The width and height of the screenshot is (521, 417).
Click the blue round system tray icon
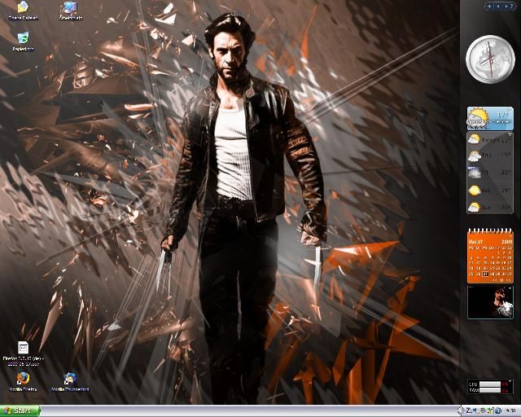[498, 410]
